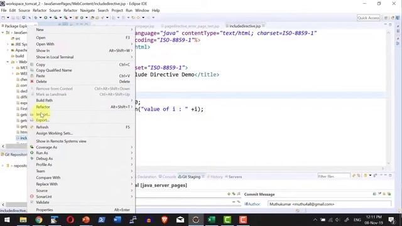Click the green Run toolbar icon

45,18
